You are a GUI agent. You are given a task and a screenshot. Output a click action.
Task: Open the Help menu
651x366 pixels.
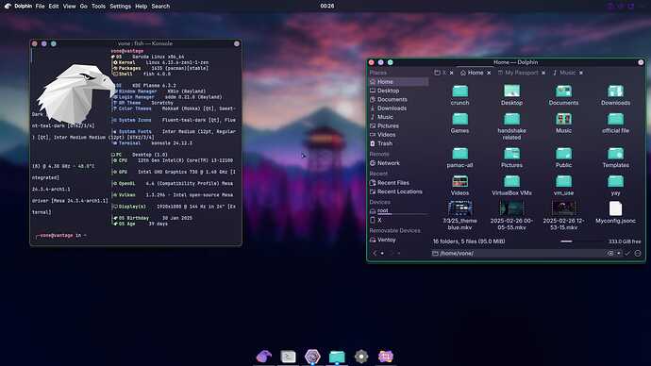[x=142, y=7]
